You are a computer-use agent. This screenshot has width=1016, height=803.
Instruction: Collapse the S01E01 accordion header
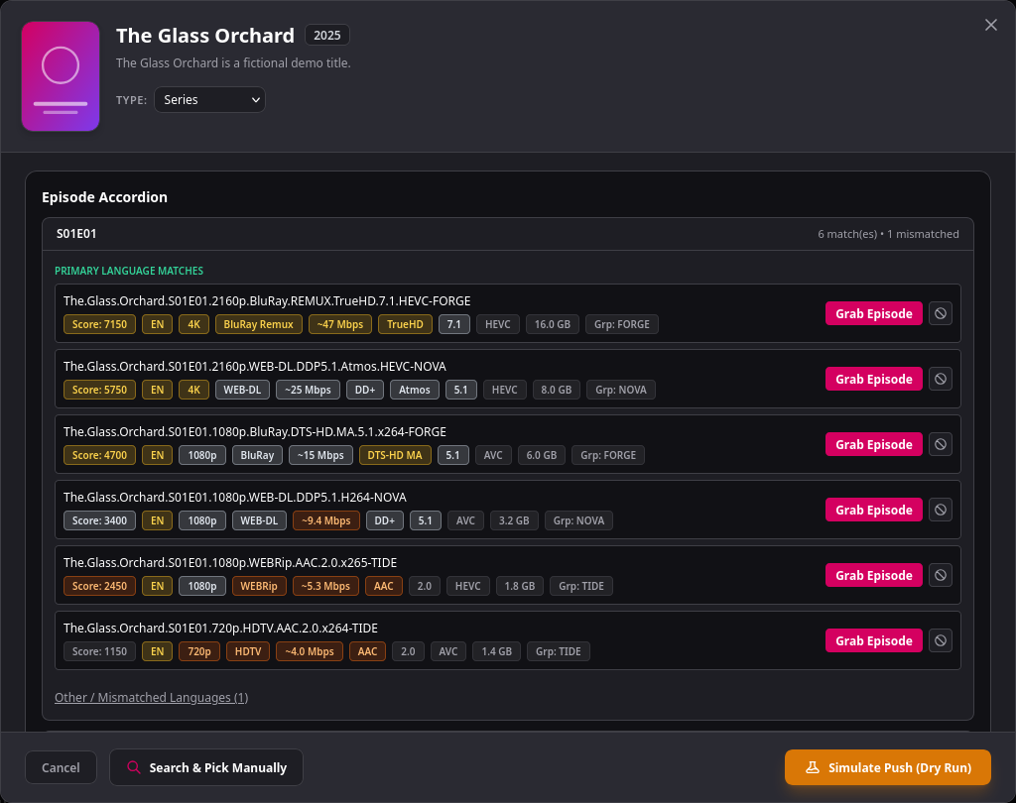[507, 234]
